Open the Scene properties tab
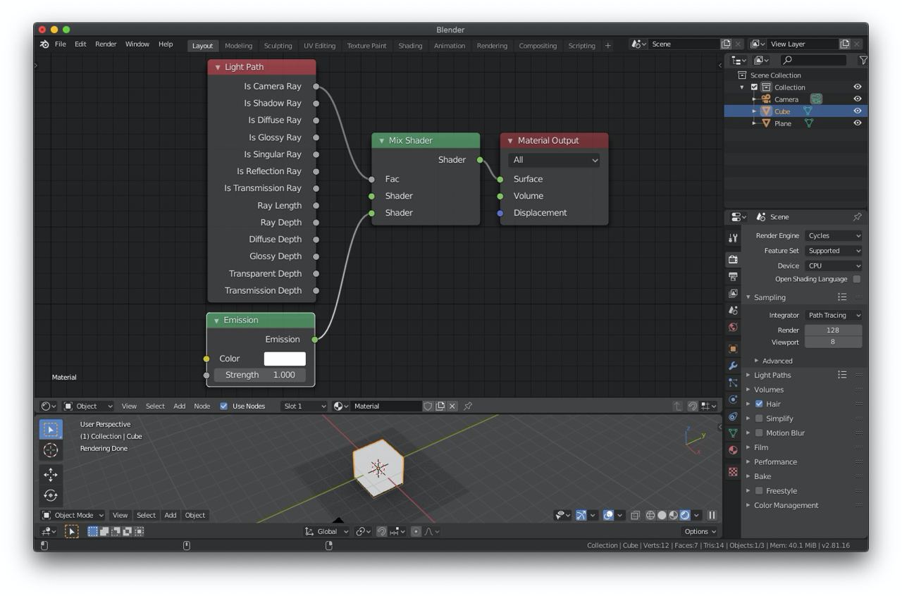 [x=733, y=311]
